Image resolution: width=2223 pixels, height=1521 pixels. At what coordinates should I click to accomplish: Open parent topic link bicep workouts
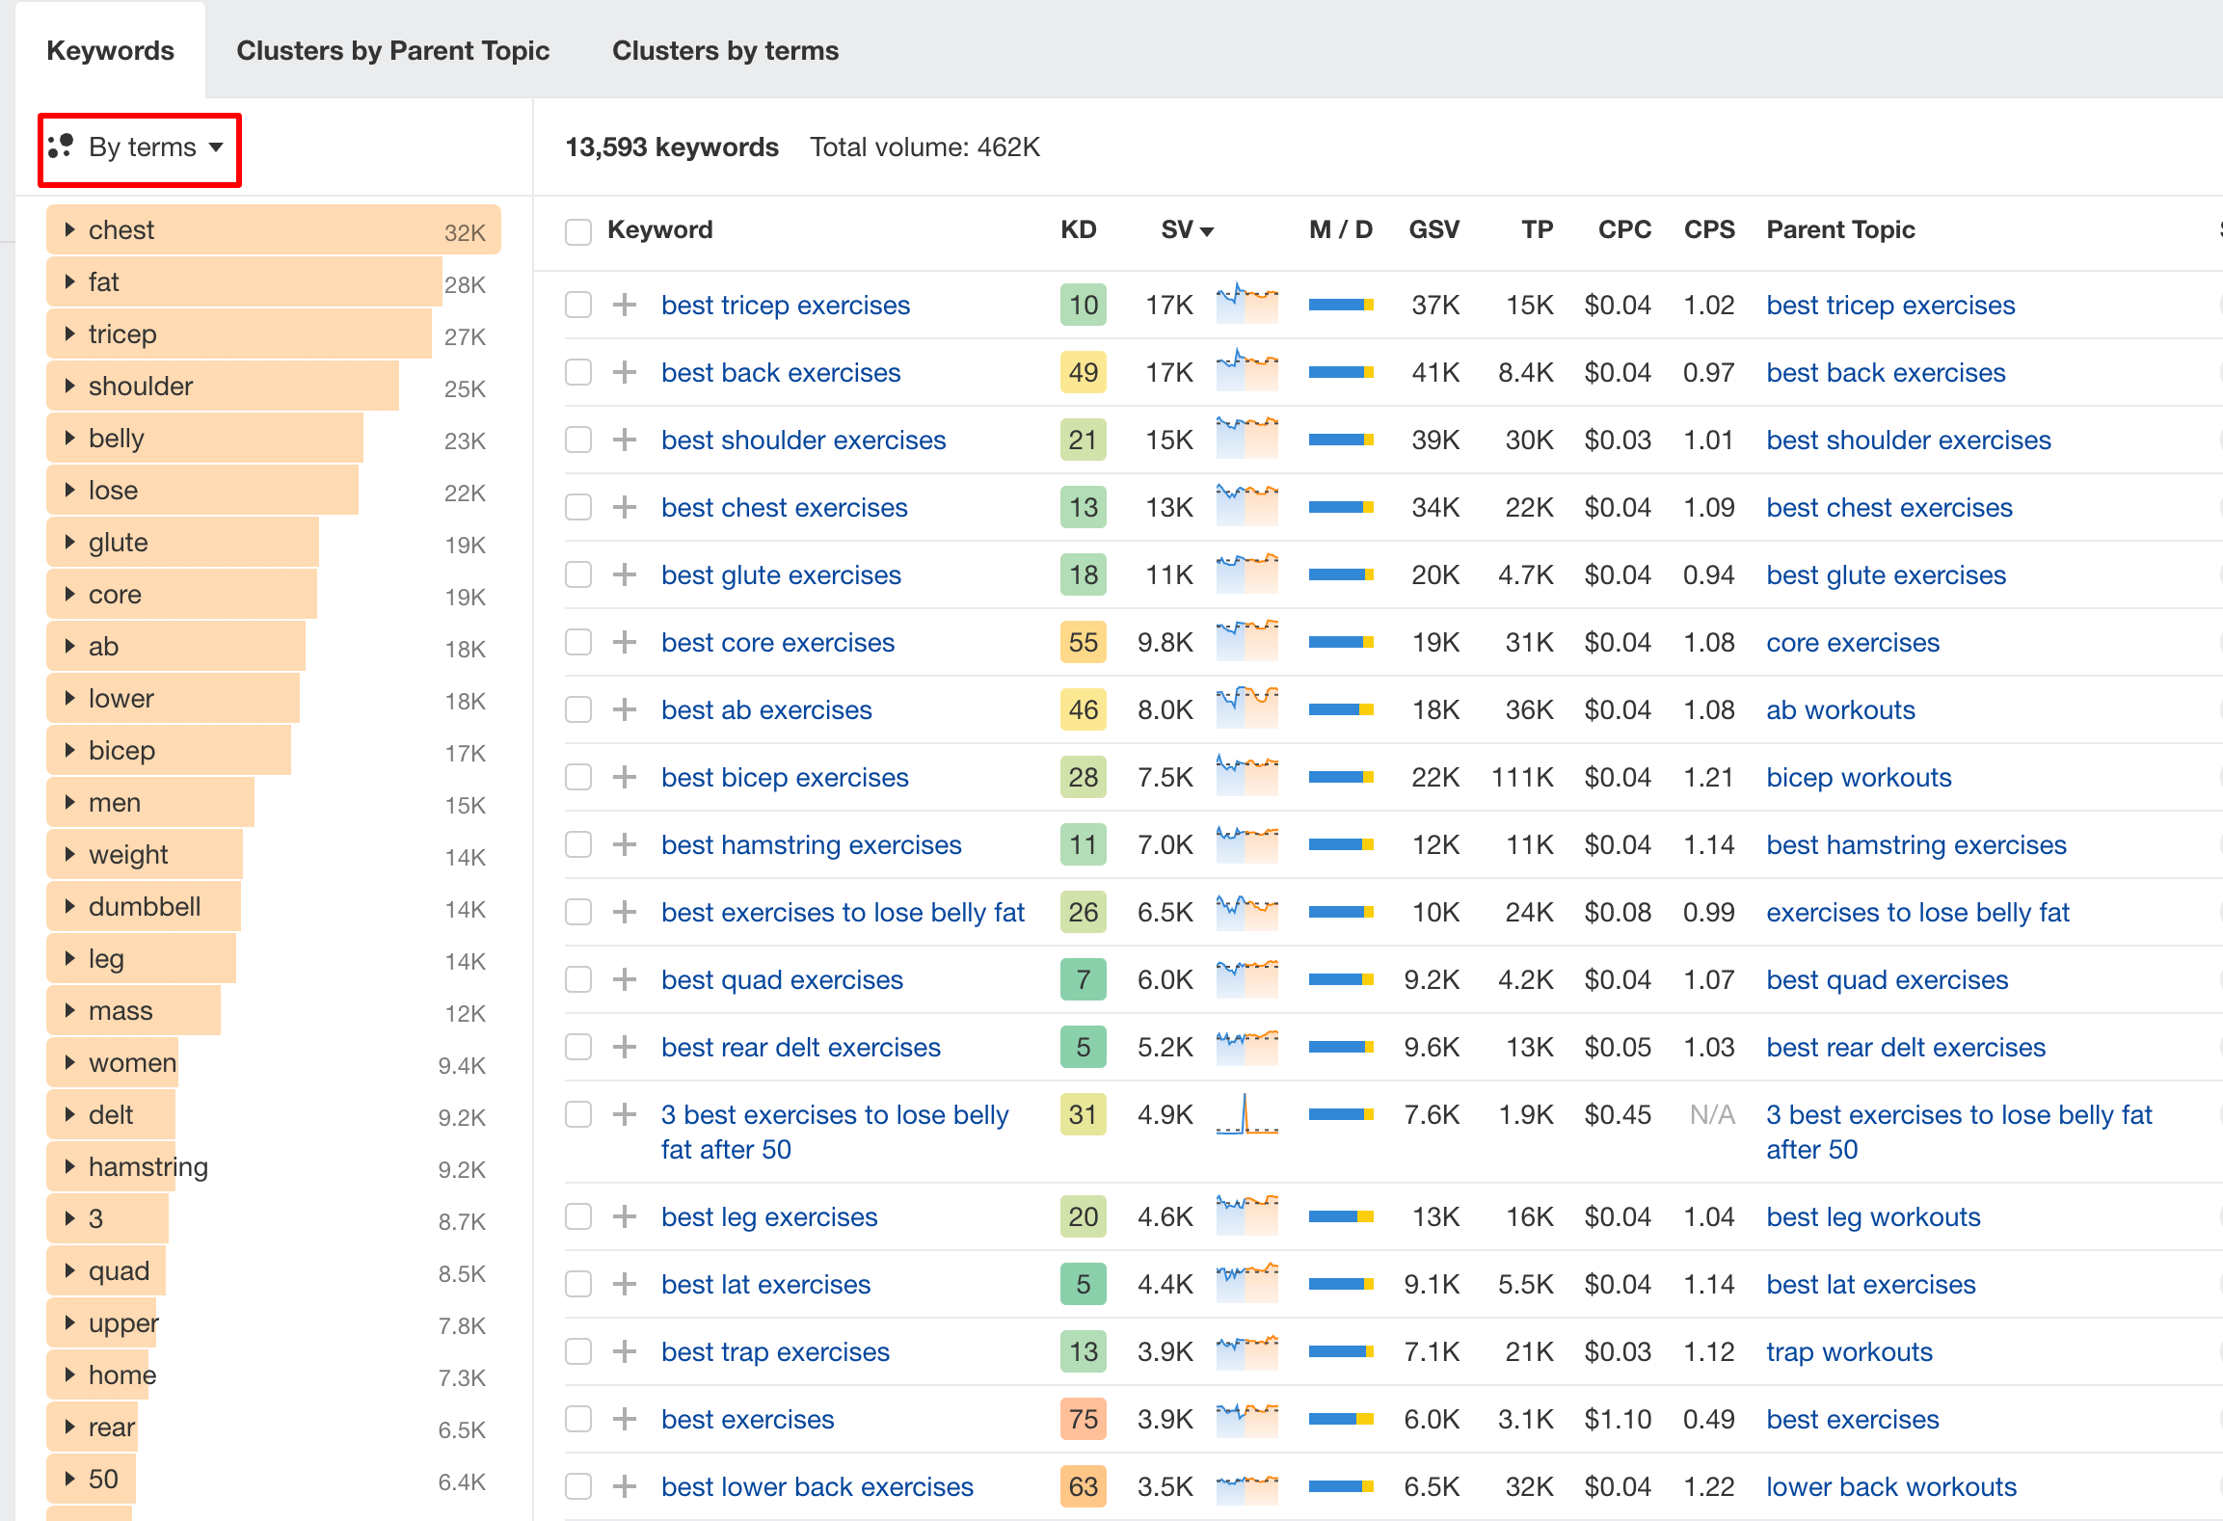(1859, 778)
